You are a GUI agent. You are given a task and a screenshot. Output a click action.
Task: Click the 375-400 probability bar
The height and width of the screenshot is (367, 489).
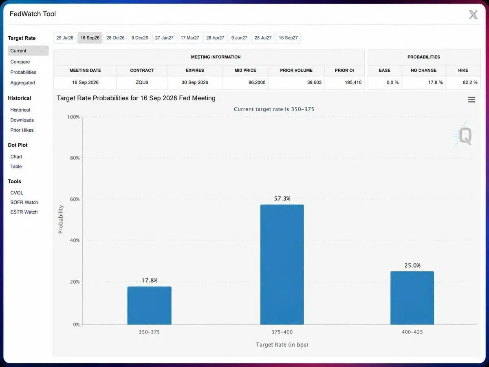(x=282, y=265)
